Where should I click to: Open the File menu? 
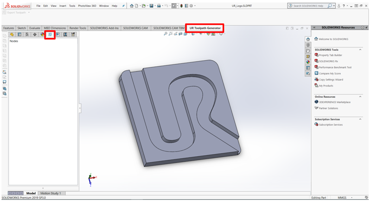(x=38, y=6)
